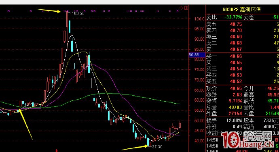Select the blue 80.88 price axis marker

click(x=194, y=55)
